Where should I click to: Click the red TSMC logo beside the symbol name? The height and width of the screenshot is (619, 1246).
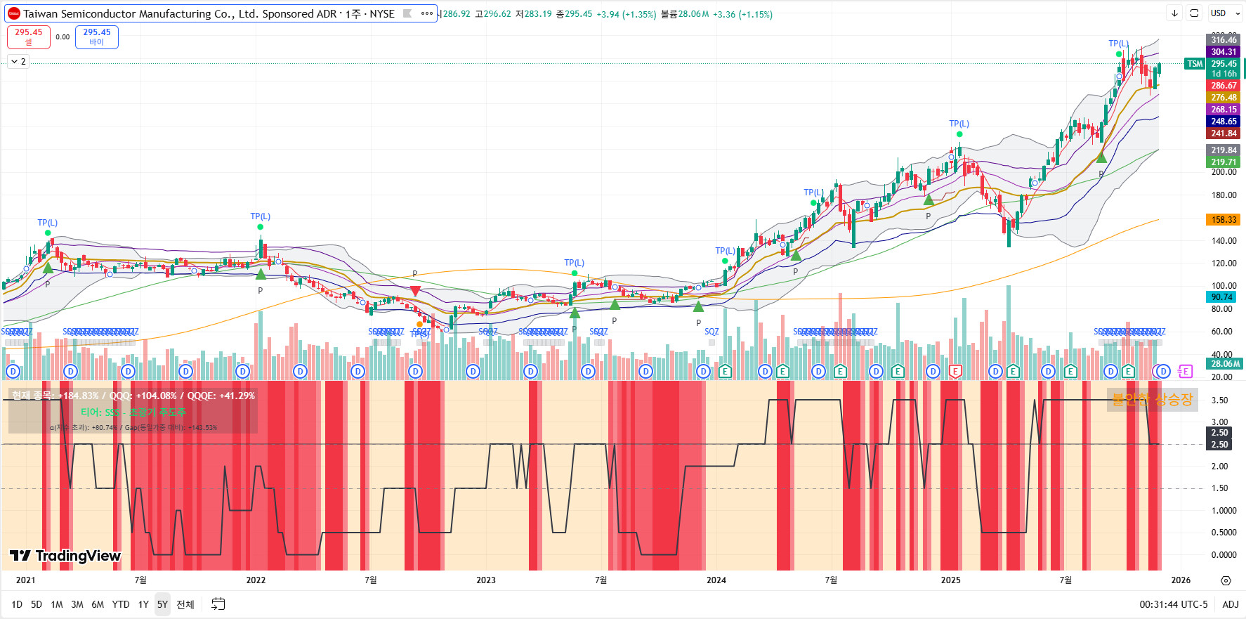[x=14, y=13]
